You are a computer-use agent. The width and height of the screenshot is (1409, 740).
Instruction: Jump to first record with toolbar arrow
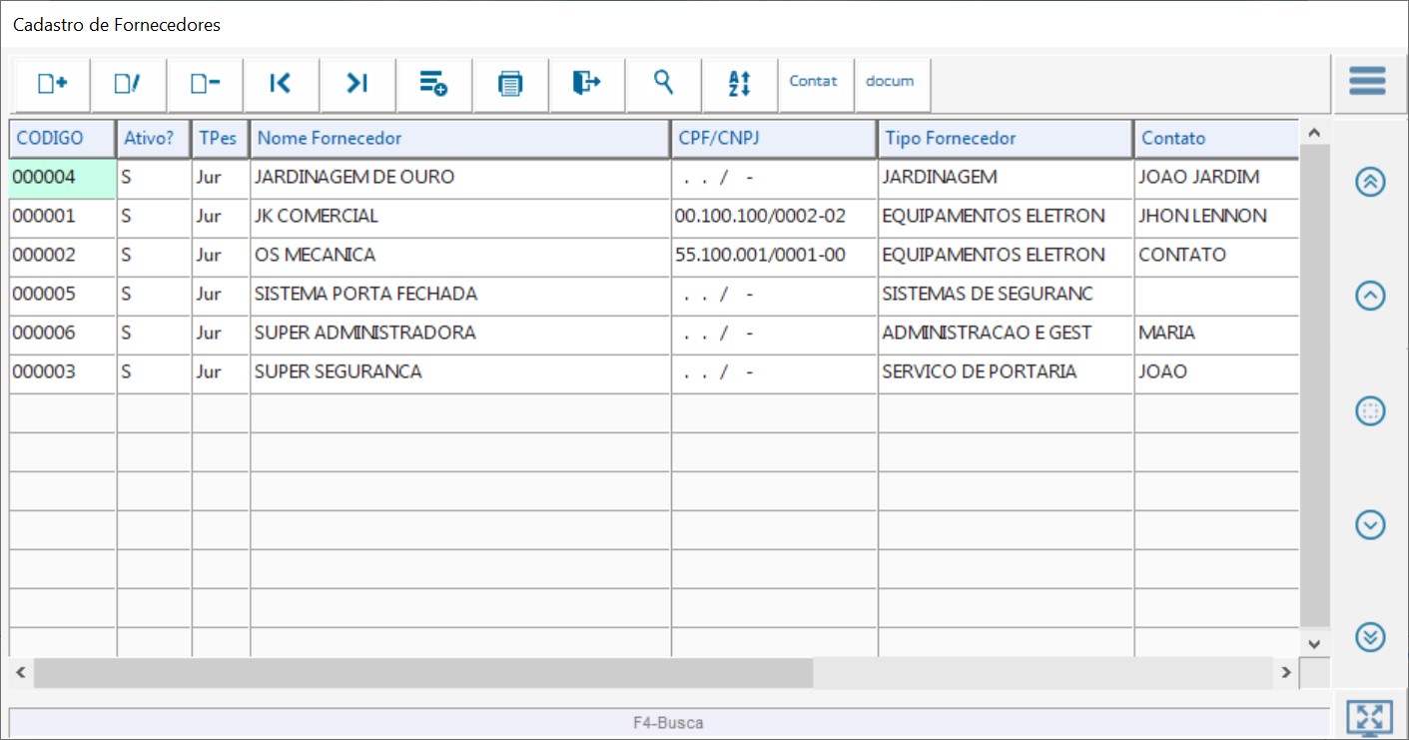(x=281, y=84)
